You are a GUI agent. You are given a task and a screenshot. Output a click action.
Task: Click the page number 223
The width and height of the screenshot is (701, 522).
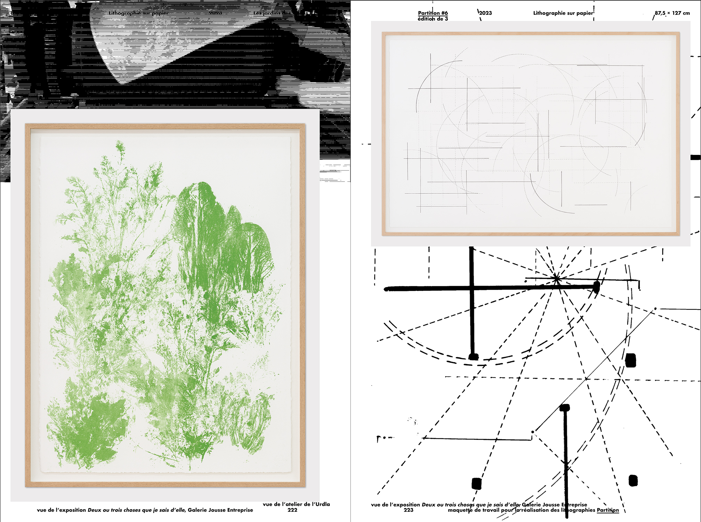point(409,510)
